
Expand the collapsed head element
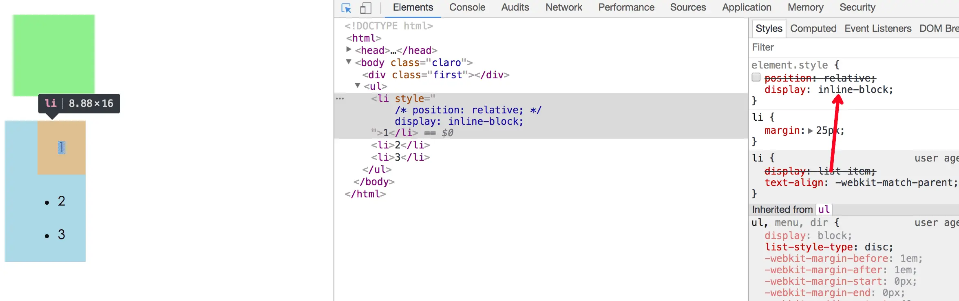(x=349, y=50)
